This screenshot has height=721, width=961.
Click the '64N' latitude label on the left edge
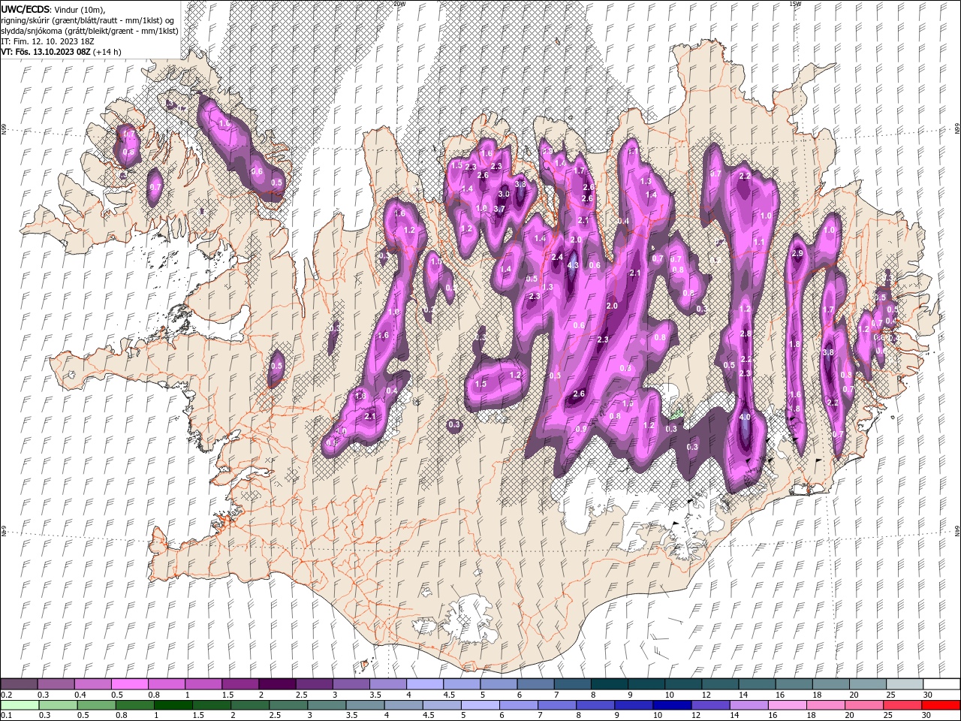[3, 531]
